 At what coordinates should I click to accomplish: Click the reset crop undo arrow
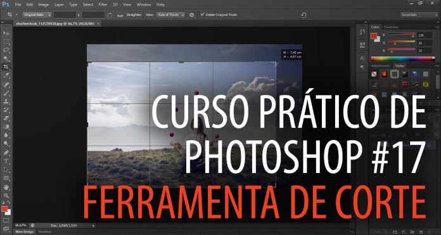(304, 15)
